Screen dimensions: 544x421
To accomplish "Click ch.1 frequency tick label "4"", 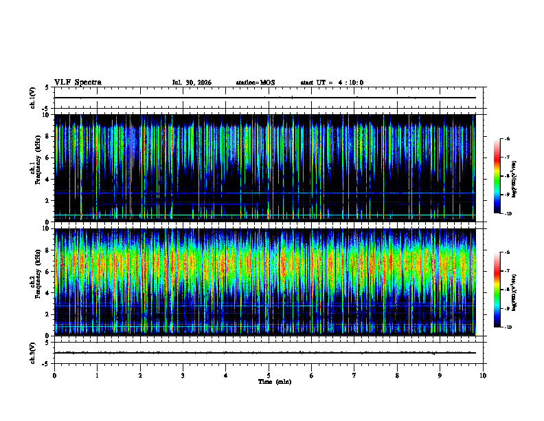I will [x=48, y=180].
